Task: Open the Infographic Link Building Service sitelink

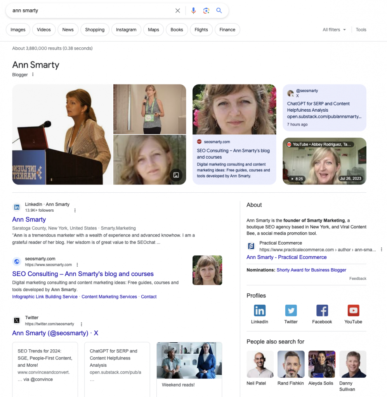Action: tap(45, 297)
